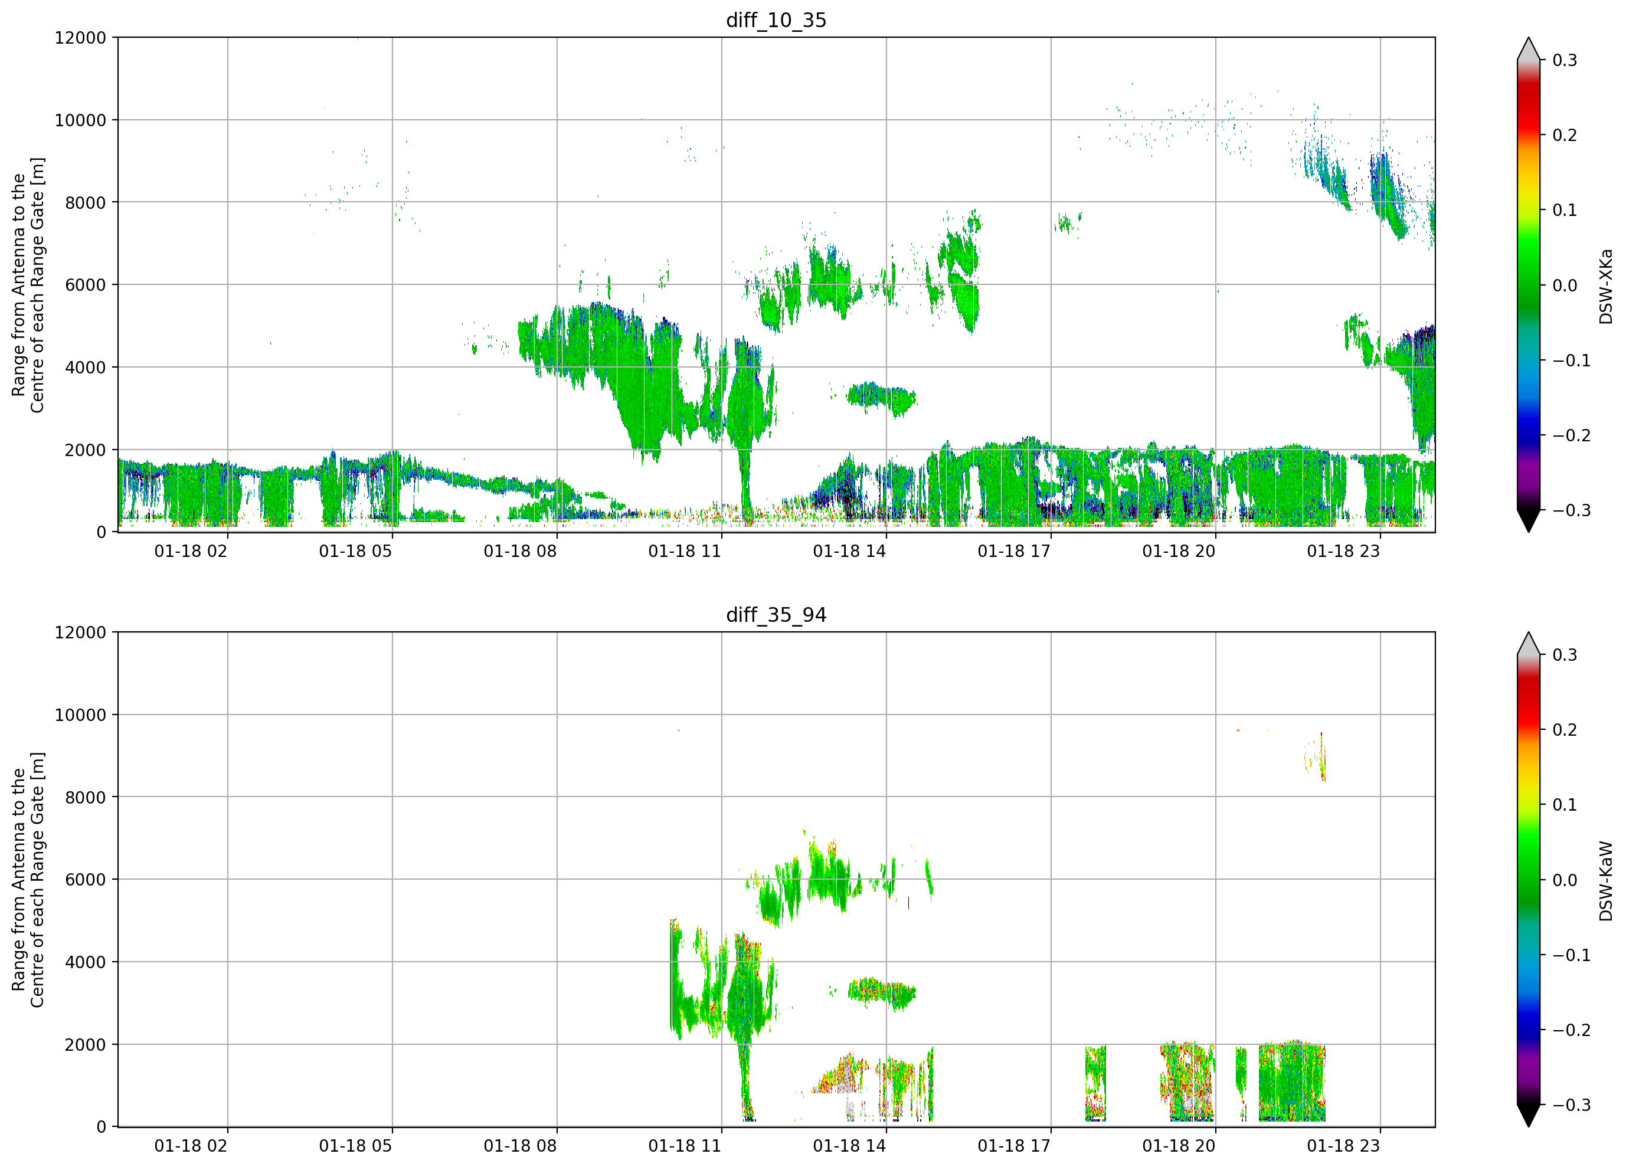Click the 0.3 tick on the DSW-XKa colorbar
The image size is (1626, 1167).
pyautogui.click(x=1565, y=60)
